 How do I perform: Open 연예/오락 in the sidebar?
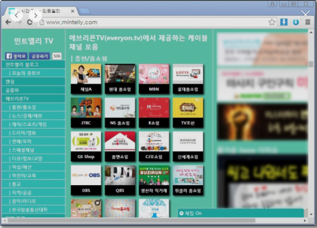pos(33,141)
